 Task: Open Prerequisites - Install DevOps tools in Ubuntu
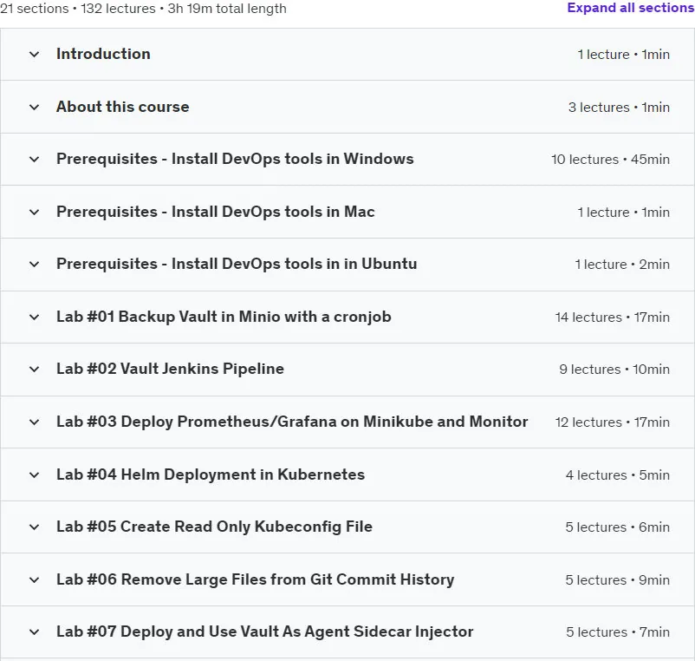(237, 264)
